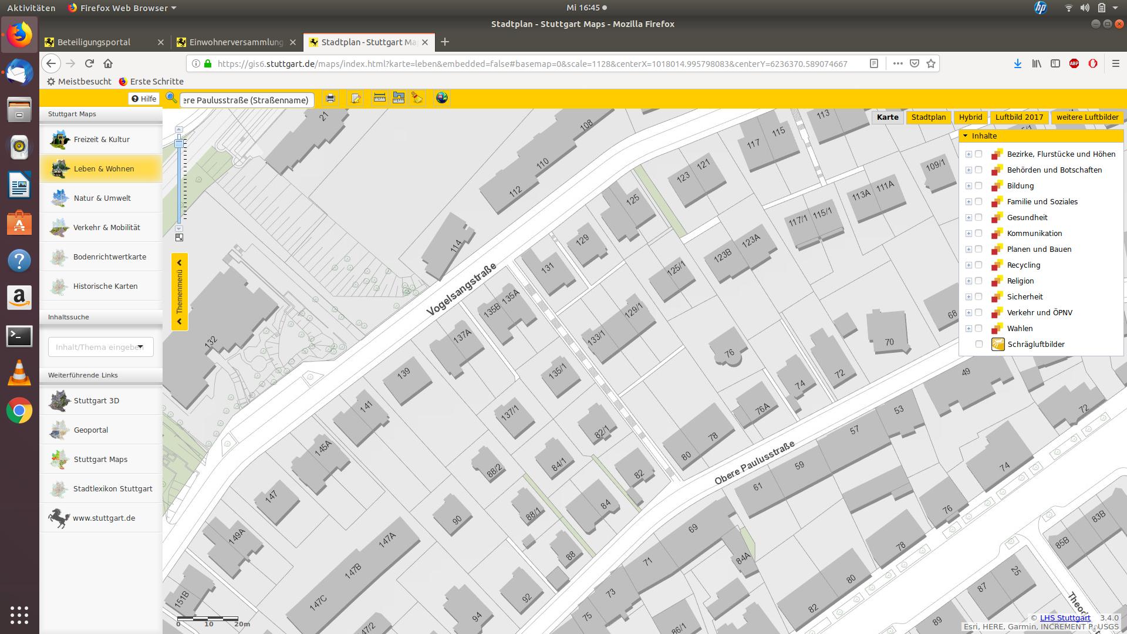Select the measure area tool
The image size is (1127, 634).
tap(399, 98)
